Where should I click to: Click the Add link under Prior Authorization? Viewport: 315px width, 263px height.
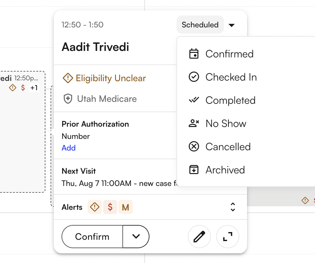(68, 148)
